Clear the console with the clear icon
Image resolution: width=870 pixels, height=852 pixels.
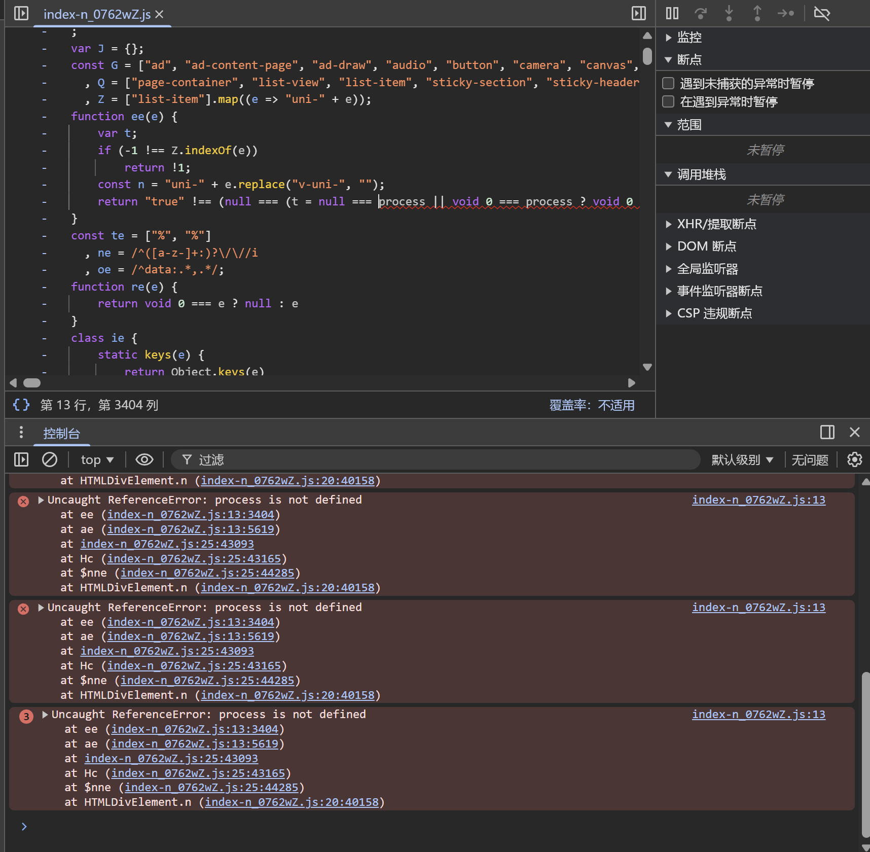coord(50,459)
